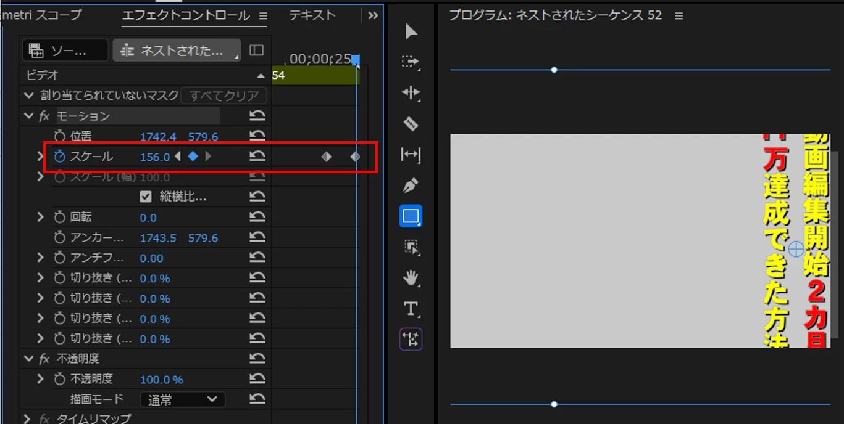Select the ソー… source clip button
Image resolution: width=844 pixels, height=424 pixels.
pos(65,51)
